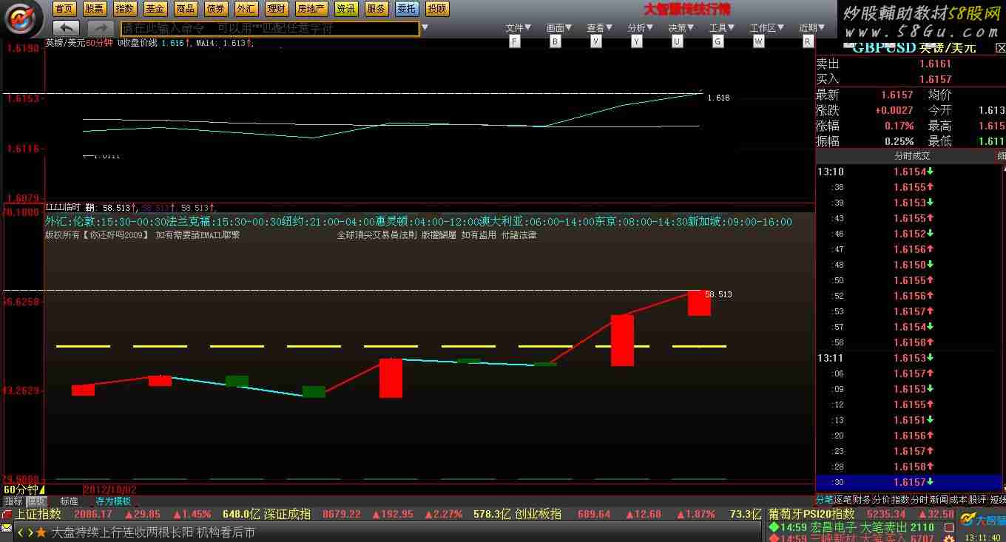The image size is (1006, 542).
Task: Click the 房地产 toolbar button
Action: pos(311,9)
